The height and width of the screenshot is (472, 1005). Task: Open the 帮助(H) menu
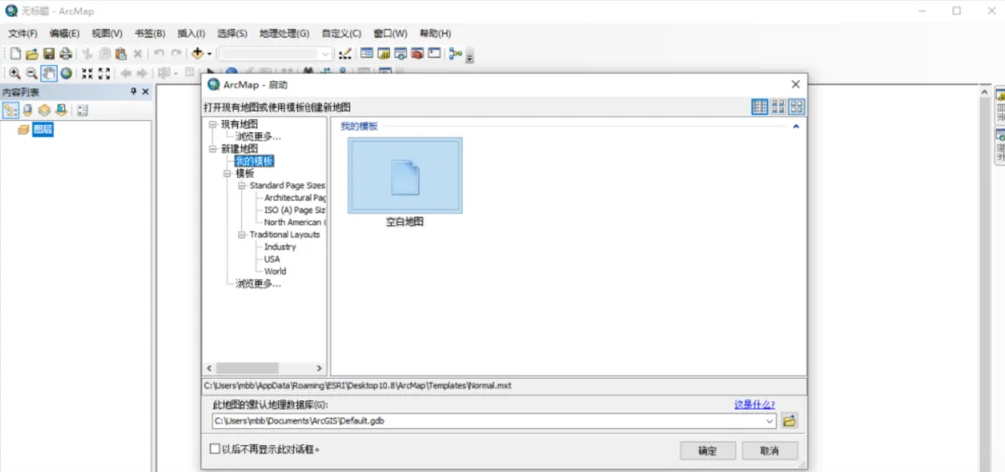[x=435, y=34]
